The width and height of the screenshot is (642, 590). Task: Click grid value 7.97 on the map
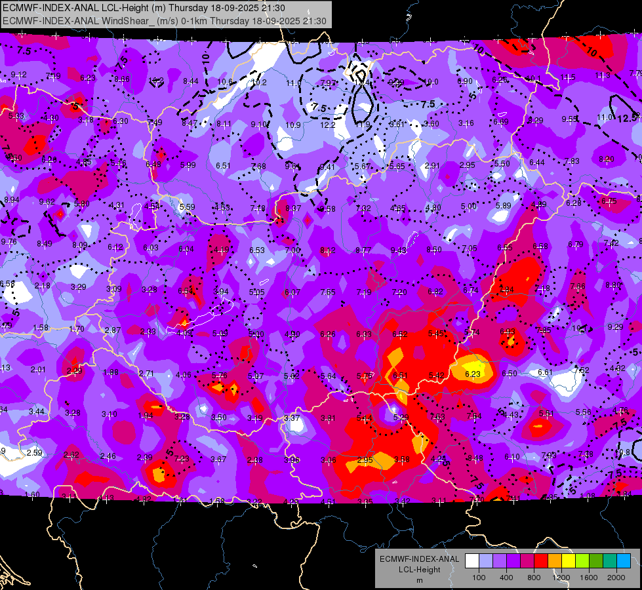coord(328,83)
